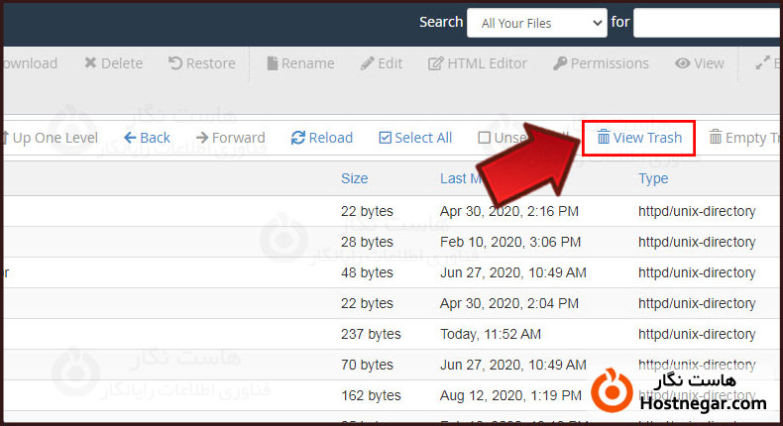The width and height of the screenshot is (783, 426).
Task: Go Back to previous folder
Action: click(147, 138)
